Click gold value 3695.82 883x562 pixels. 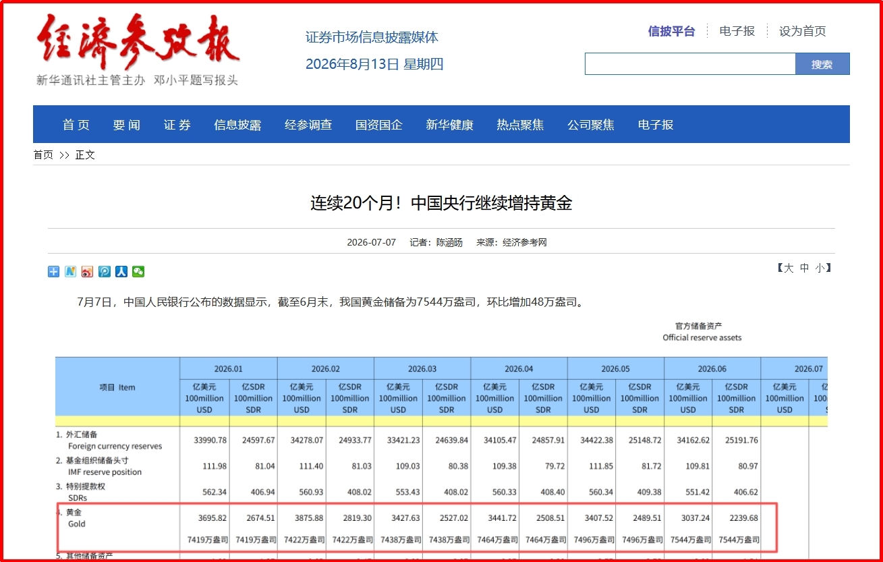(211, 518)
